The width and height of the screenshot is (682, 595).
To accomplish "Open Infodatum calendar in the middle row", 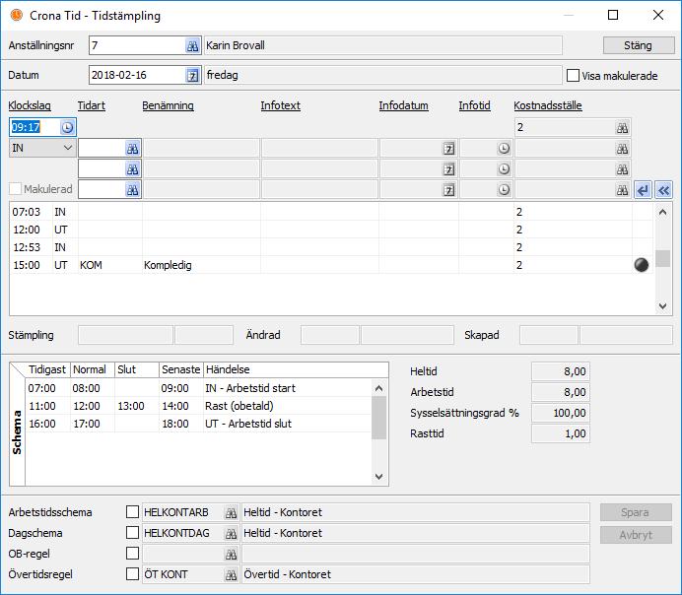I will point(448,168).
